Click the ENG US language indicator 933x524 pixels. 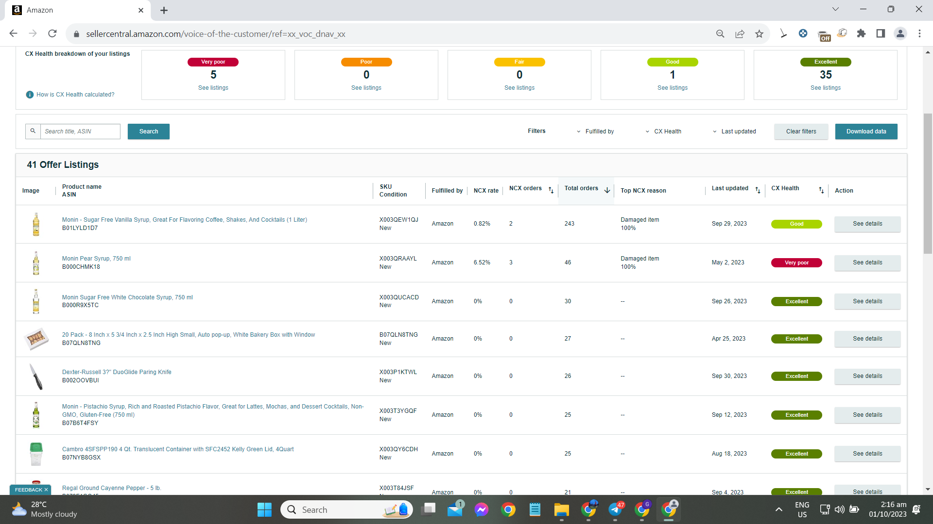coord(802,509)
